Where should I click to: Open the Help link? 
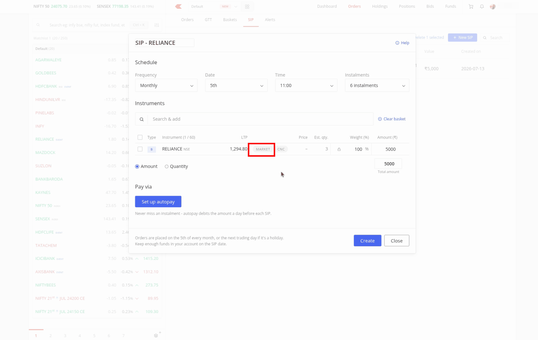[402, 43]
